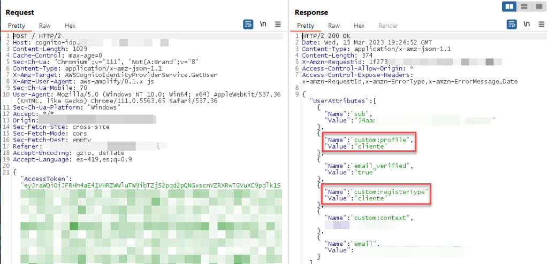
Task: Switch to Response Render tab
Action: pos(389,26)
